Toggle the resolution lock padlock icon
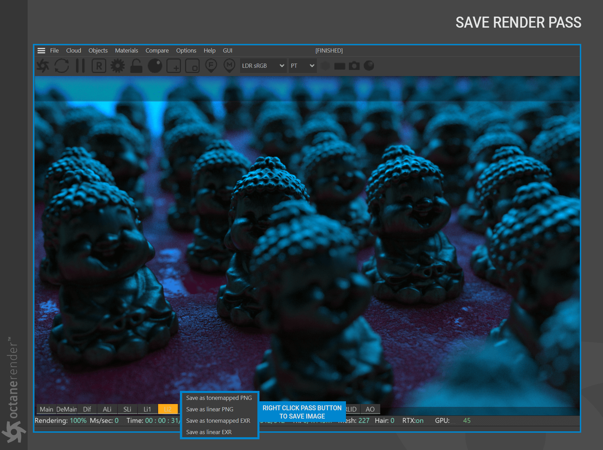 click(136, 66)
